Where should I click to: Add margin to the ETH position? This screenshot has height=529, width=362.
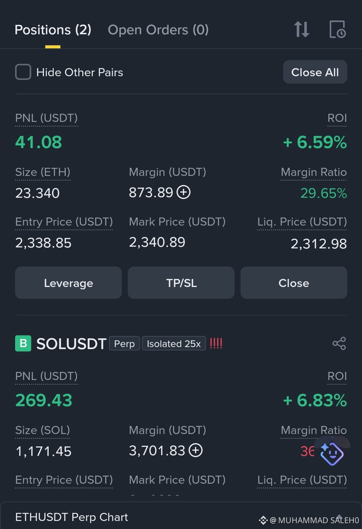(184, 192)
